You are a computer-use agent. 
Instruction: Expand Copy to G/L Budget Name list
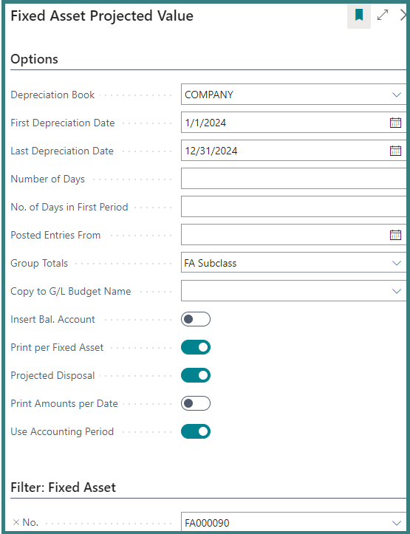[x=397, y=291]
